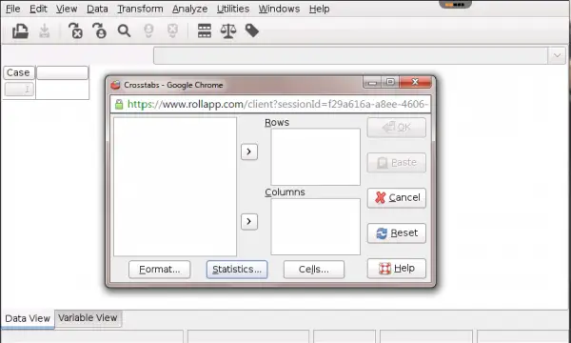The height and width of the screenshot is (343, 571).
Task: Switch to the Variable View tab
Action: coord(88,318)
